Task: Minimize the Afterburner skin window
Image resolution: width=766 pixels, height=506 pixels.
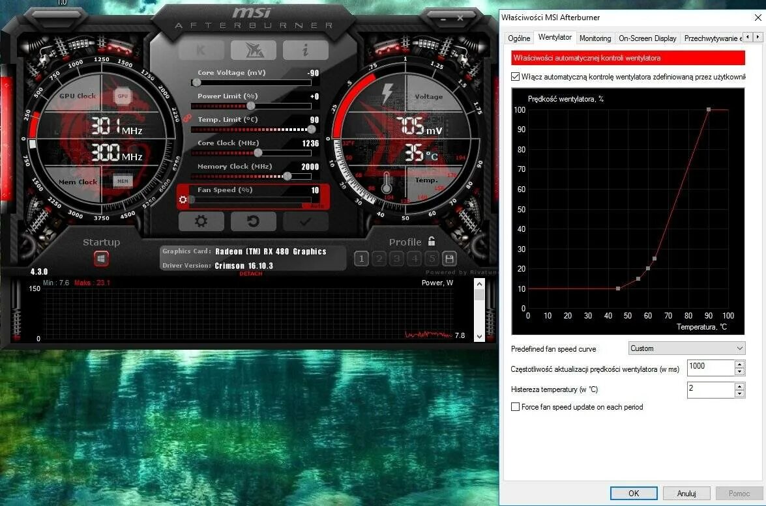Action: click(x=443, y=18)
